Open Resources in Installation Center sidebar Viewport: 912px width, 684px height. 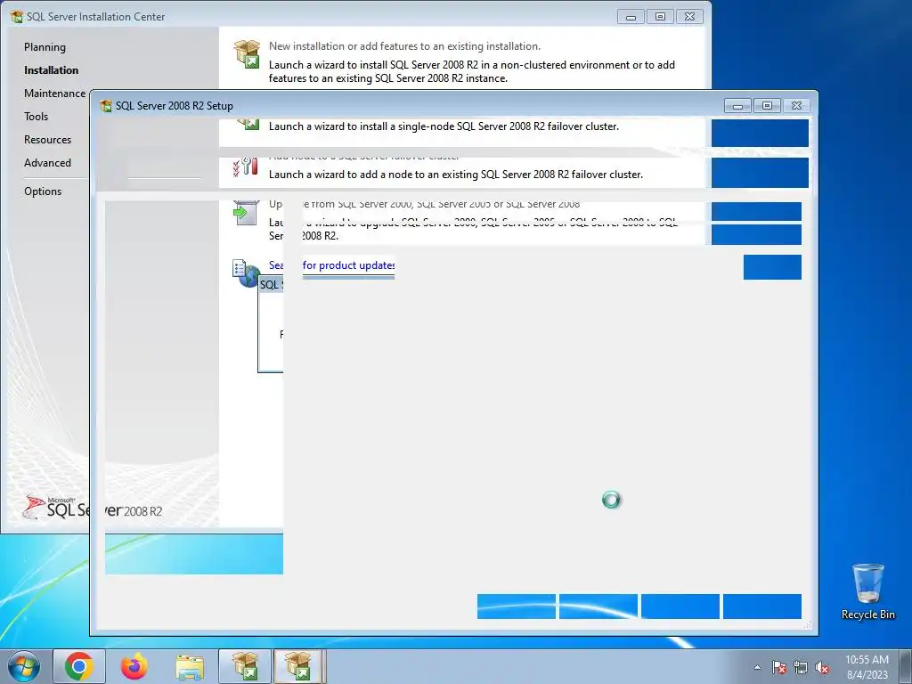click(48, 140)
